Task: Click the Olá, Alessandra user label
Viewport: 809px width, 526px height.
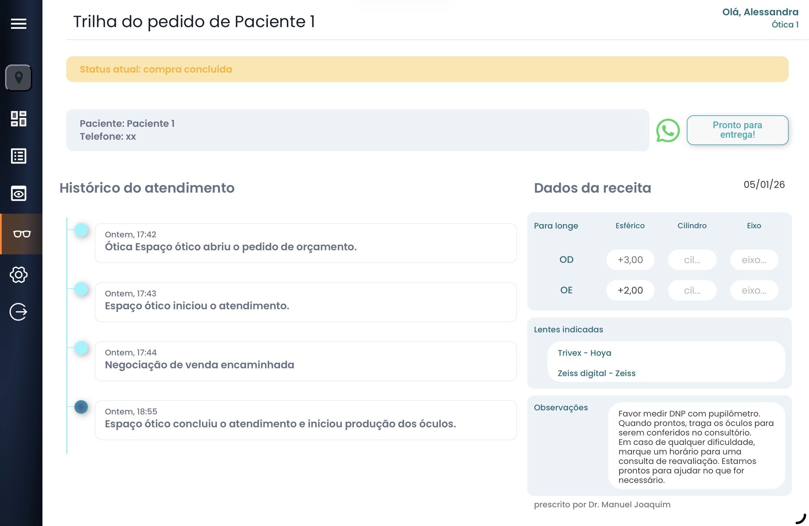Action: pos(760,12)
